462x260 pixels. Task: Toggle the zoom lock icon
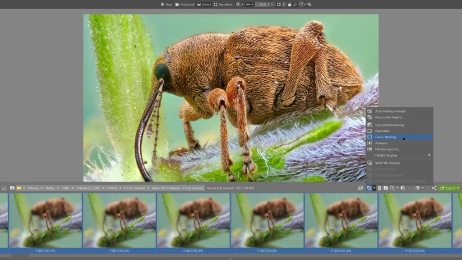click(x=290, y=5)
